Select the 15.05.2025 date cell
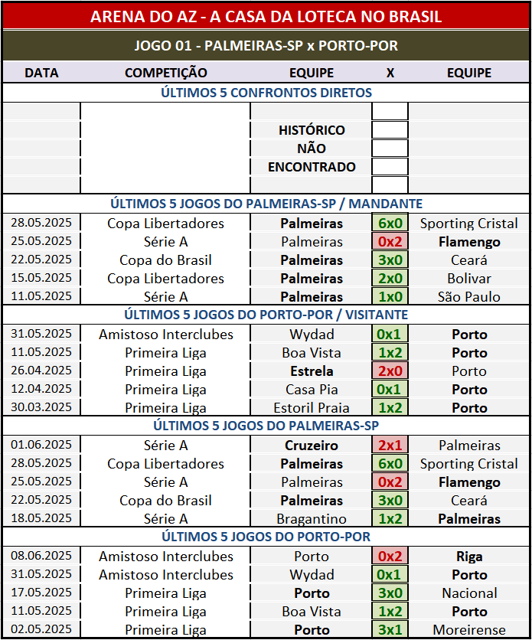The width and height of the screenshot is (532, 640). point(41,279)
